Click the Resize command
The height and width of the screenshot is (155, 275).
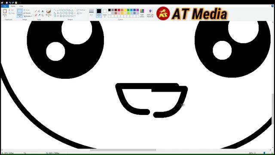pos(27,13)
